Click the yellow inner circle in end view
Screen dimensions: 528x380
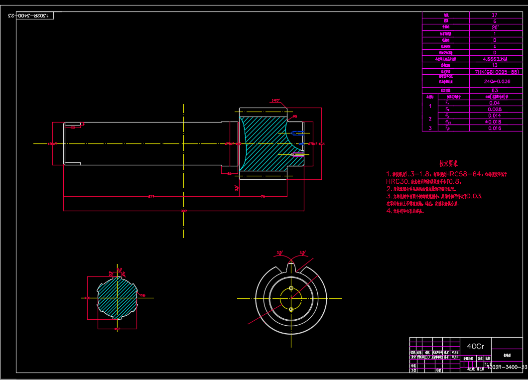(291, 299)
